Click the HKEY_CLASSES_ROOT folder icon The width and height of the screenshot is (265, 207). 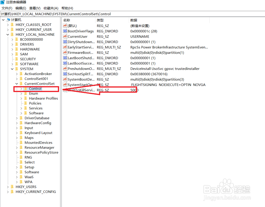[x=12, y=25]
